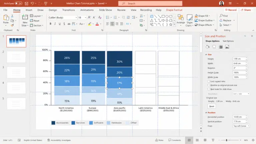Switch to Slide Sorter view
The width and height of the screenshot is (256, 144).
(x=197, y=140)
